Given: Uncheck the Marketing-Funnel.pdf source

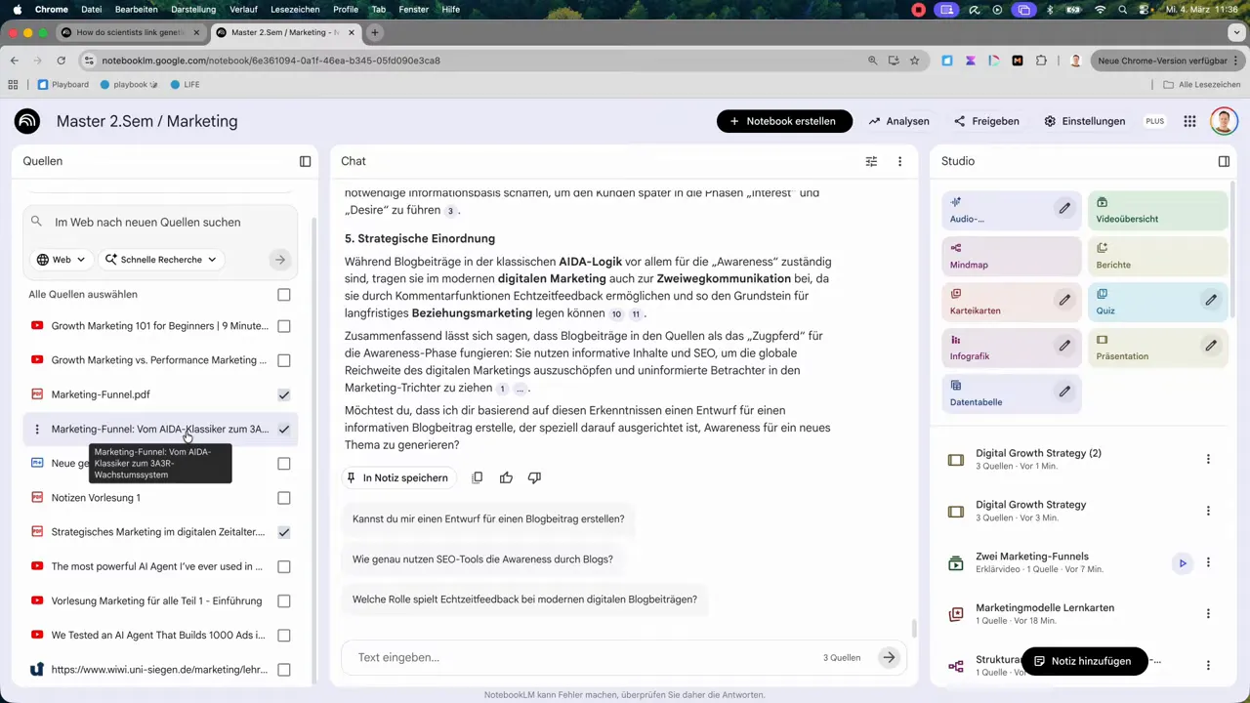Looking at the screenshot, I should click(283, 394).
